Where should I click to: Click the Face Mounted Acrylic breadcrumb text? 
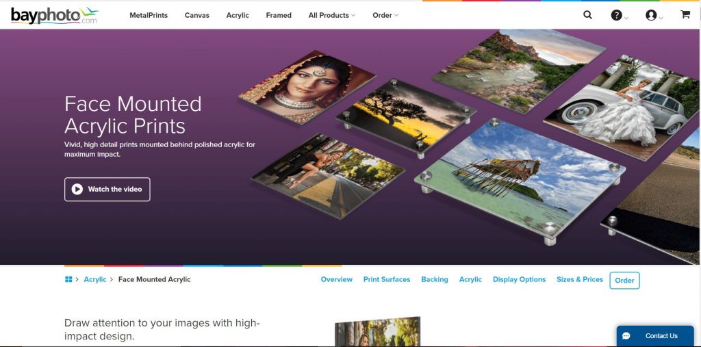coord(154,279)
